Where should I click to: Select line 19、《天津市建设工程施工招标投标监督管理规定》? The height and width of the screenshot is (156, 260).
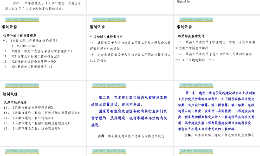[x=42, y=113]
